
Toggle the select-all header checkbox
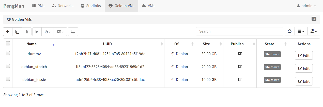(8, 43)
